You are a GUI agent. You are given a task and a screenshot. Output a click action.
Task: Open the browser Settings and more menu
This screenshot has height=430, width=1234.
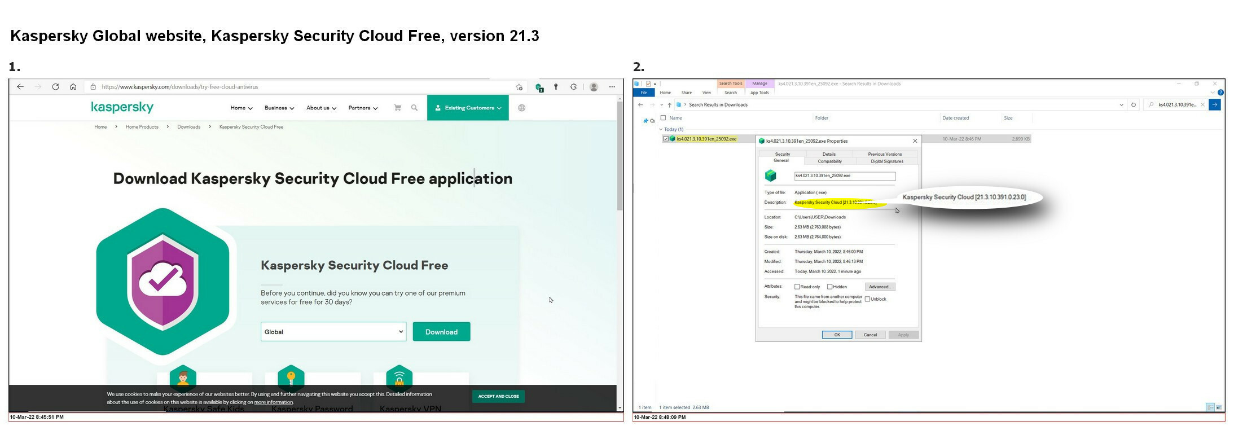click(x=612, y=87)
